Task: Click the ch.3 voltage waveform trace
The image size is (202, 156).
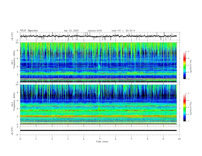Action: [98, 131]
